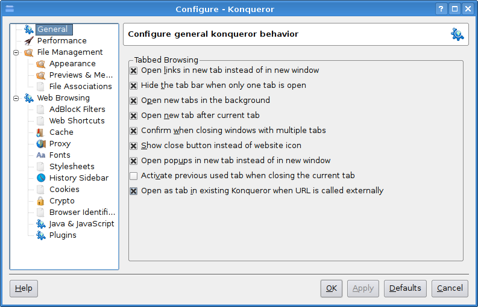Select Appearance under File Management
The height and width of the screenshot is (307, 478).
(72, 64)
